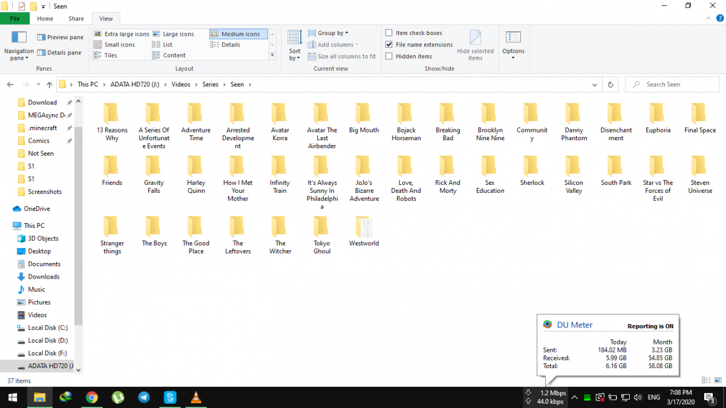The height and width of the screenshot is (408, 726).
Task: Click the Preview pane icon
Action: coord(42,37)
